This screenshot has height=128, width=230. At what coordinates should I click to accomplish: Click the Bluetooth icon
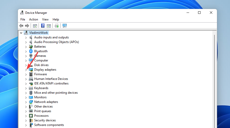click(x=31, y=51)
